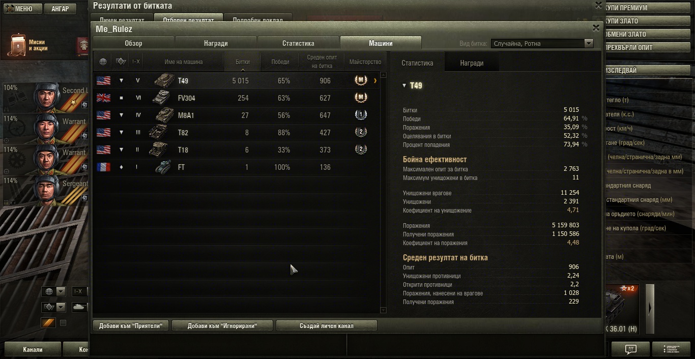Screen dimensions: 695x359
Task: Sort the list by Битки column
Action: click(x=243, y=62)
